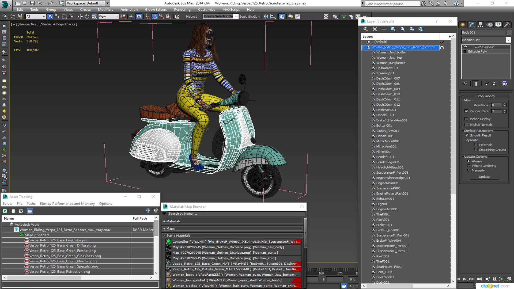Select the Woman_sunglasses layer item
Viewport: 514px width, 289px height.
pos(391,63)
